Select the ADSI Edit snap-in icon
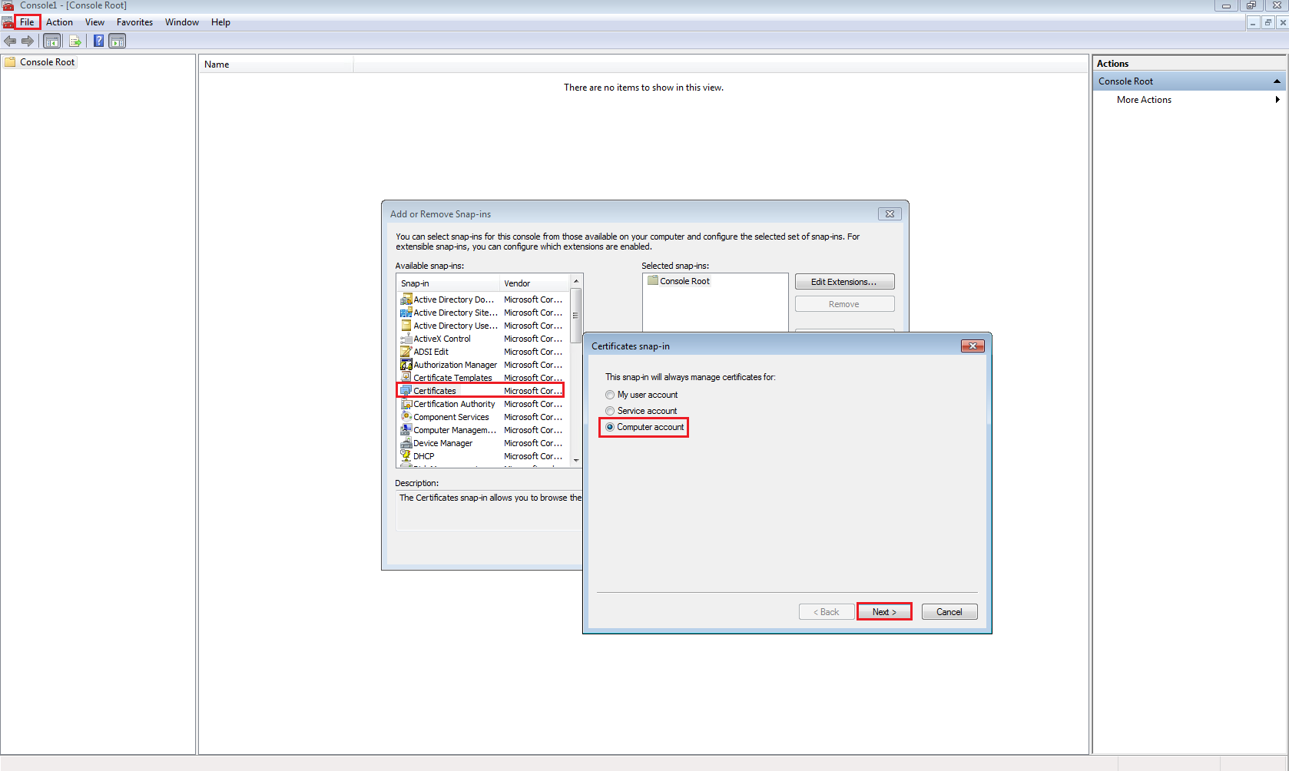 pyautogui.click(x=406, y=352)
